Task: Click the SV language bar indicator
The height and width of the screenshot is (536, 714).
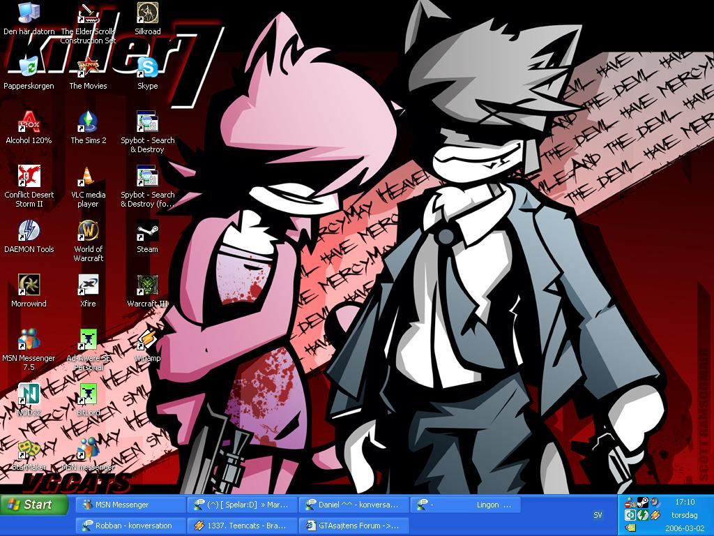Action: coord(598,515)
